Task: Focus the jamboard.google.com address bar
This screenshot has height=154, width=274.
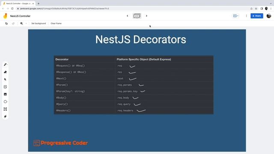Action: [133, 9]
